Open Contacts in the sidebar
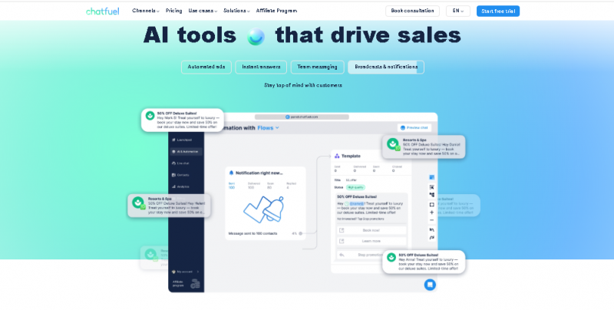Image resolution: width=614 pixels, height=310 pixels. pyautogui.click(x=183, y=174)
